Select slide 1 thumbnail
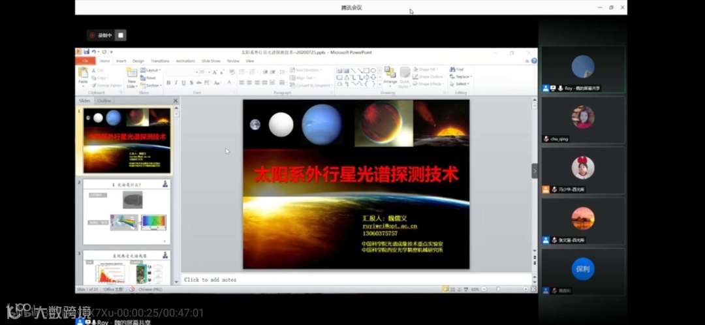This screenshot has width=705, height=325. pos(127,141)
